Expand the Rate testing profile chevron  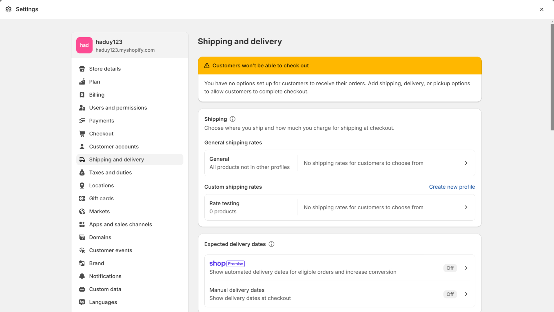coord(466,207)
